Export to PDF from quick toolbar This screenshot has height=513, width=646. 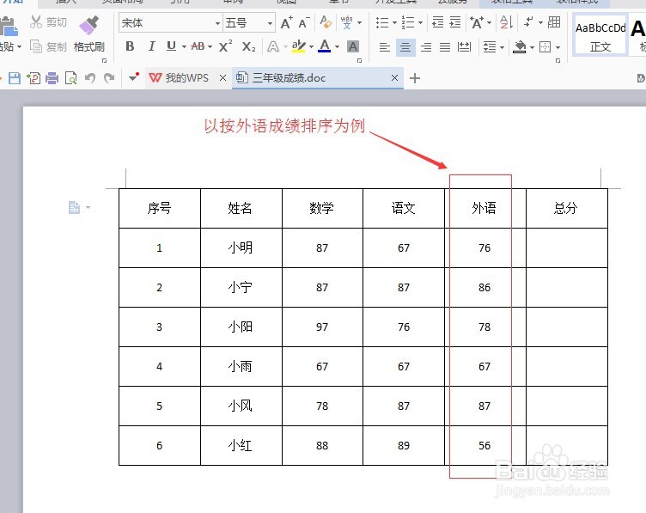pos(34,78)
